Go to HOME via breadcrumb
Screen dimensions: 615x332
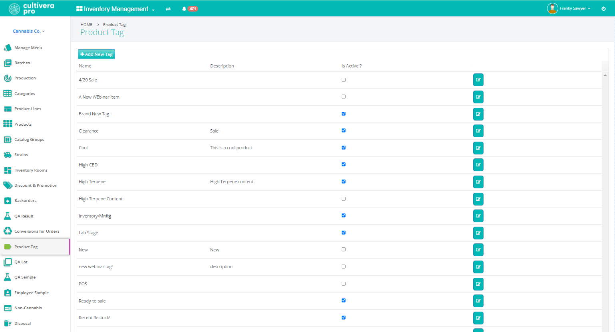coord(86,25)
